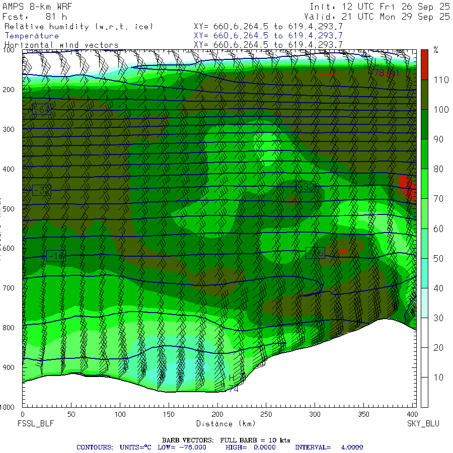Click the 150 distance-axis tick label

click(169, 415)
